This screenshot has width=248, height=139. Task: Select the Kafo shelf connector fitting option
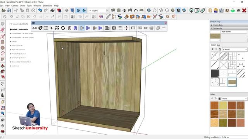click(x=17, y=50)
